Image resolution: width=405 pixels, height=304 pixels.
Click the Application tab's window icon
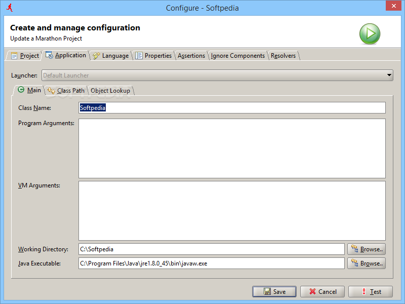49,55
